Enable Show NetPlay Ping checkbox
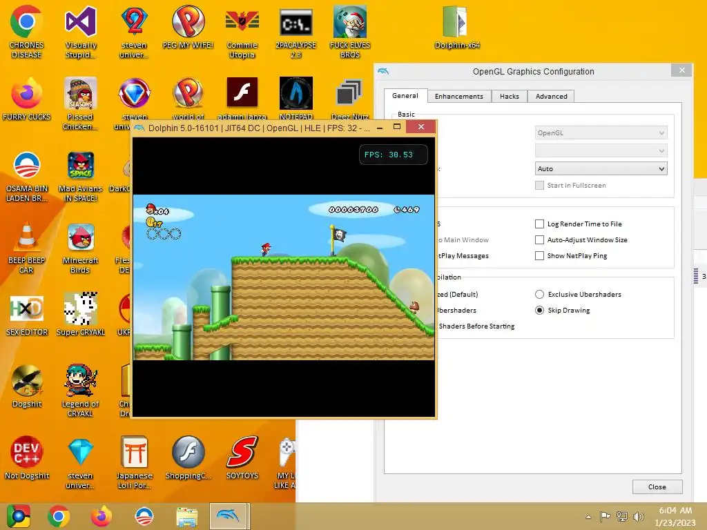The height and width of the screenshot is (530, 707). pyautogui.click(x=539, y=255)
